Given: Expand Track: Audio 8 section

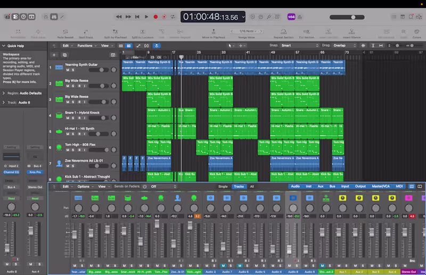Looking at the screenshot, I should pos(4,103).
